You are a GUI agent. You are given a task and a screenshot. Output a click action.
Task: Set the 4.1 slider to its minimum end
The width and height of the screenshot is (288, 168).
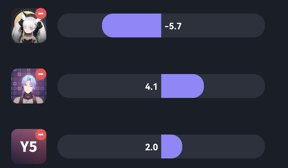click(61, 86)
